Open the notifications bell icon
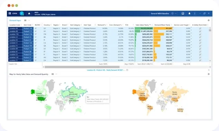 (189, 13)
